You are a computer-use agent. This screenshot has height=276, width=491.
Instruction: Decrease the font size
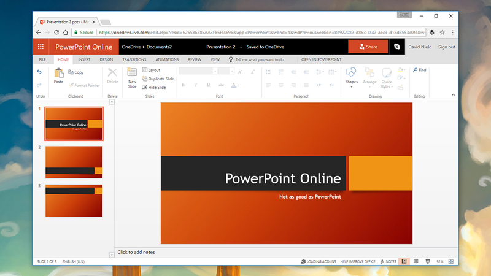point(252,72)
